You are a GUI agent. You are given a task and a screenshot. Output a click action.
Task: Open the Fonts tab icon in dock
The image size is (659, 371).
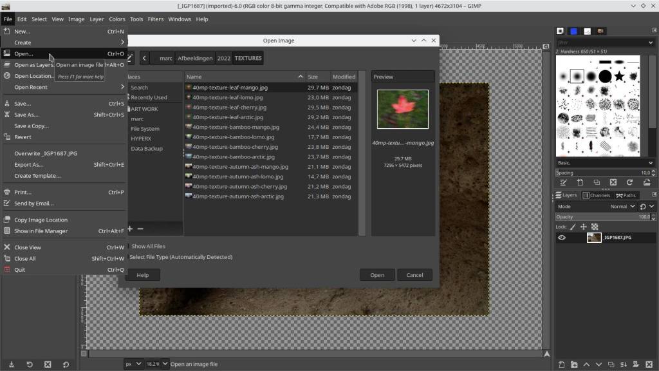click(x=587, y=31)
